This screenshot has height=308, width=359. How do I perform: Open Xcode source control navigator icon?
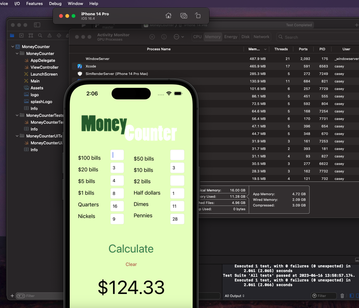[21, 35]
